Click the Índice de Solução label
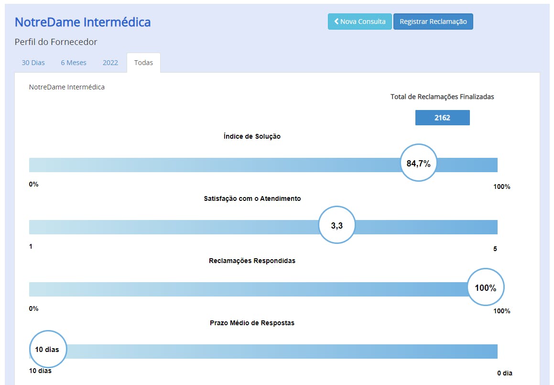The image size is (554, 385). (x=252, y=136)
